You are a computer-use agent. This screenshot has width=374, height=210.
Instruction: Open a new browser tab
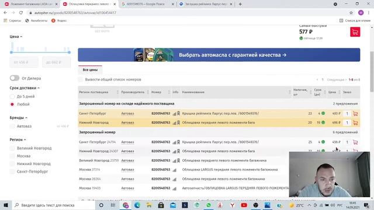(x=240, y=4)
